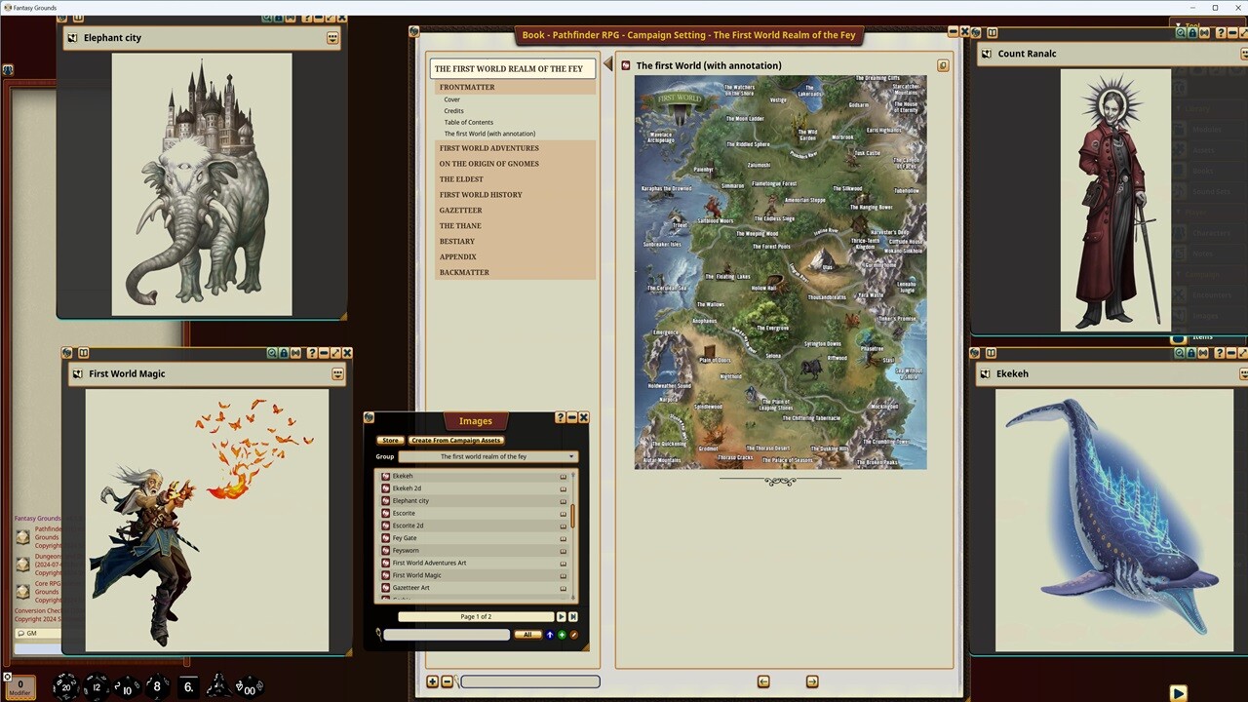This screenshot has width=1248, height=702.
Task: Click the blue up arrow in the Images window
Action: click(549, 635)
